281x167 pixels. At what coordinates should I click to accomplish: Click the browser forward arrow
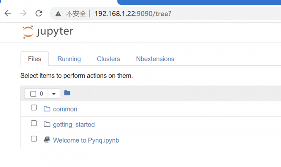(23, 13)
